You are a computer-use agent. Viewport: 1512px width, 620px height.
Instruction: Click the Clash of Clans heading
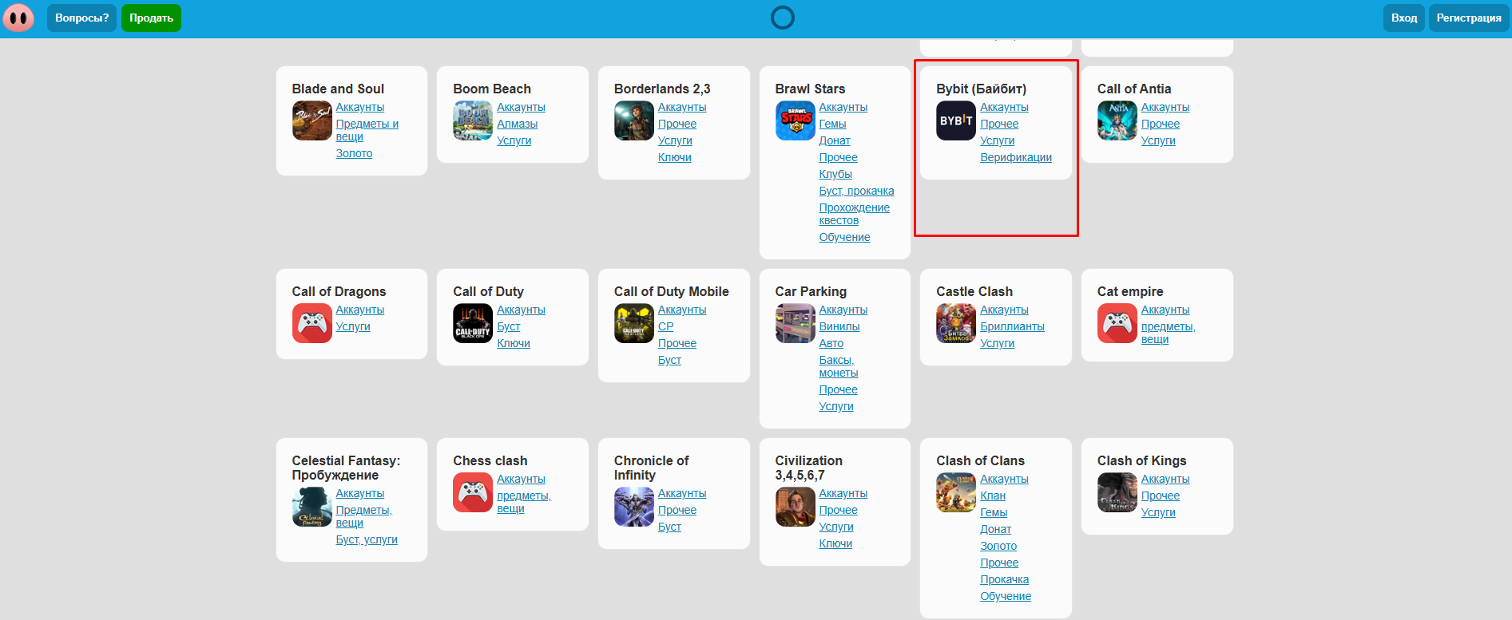coord(980,460)
